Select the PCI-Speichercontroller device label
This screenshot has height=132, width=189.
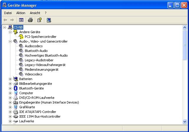pyautogui.click(x=40, y=37)
